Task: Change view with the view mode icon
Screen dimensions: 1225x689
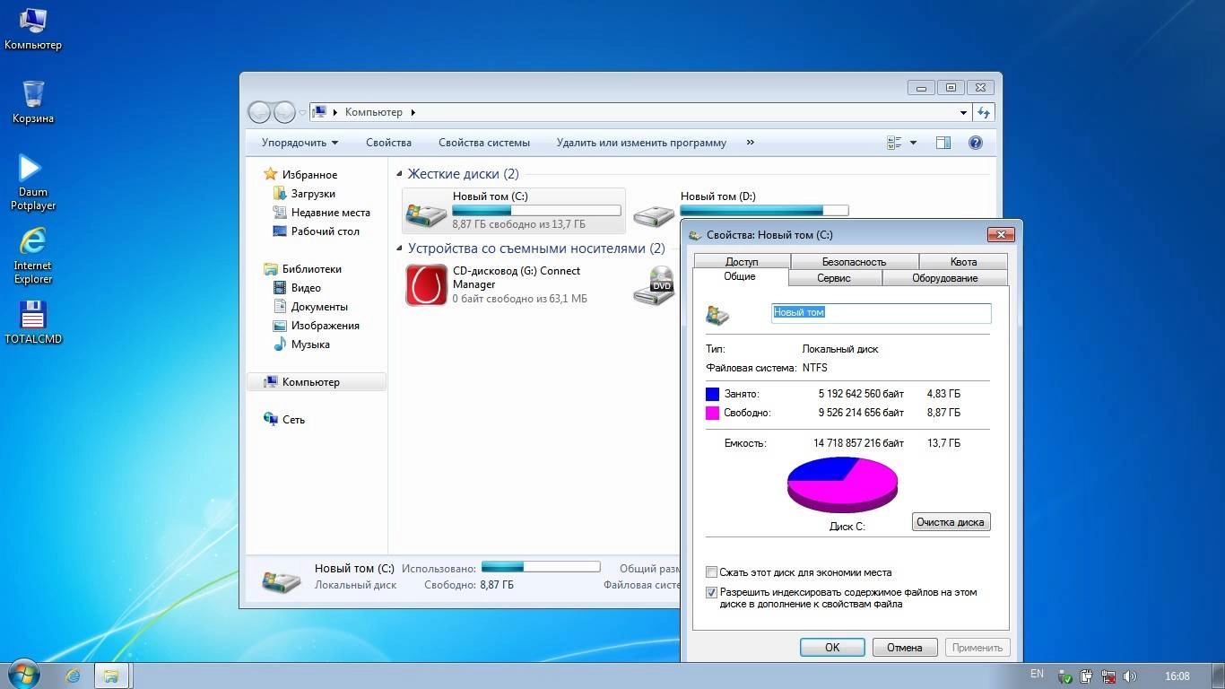Action: click(x=894, y=143)
